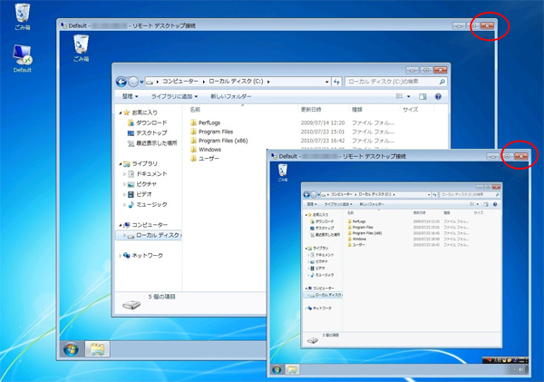Open the ごみ箱 inside the large remote desktop window
Viewport: 544px width, 382px height.
tap(81, 48)
